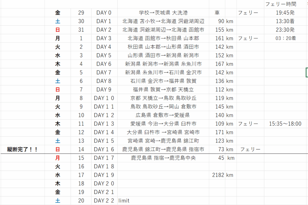Select cell with 19:45発 departure time

tap(285, 13)
